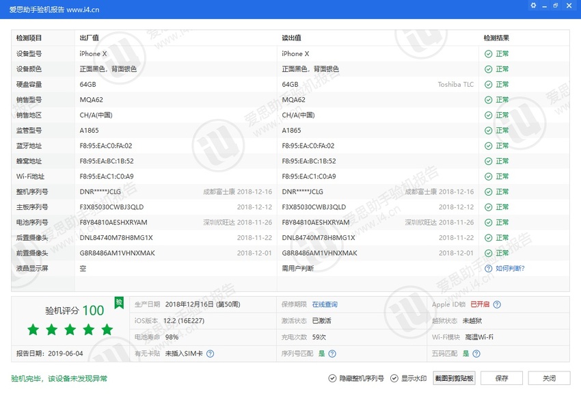The image size is (581, 396).
Task: Click read-out regulatory model A1865
Action: click(291, 131)
